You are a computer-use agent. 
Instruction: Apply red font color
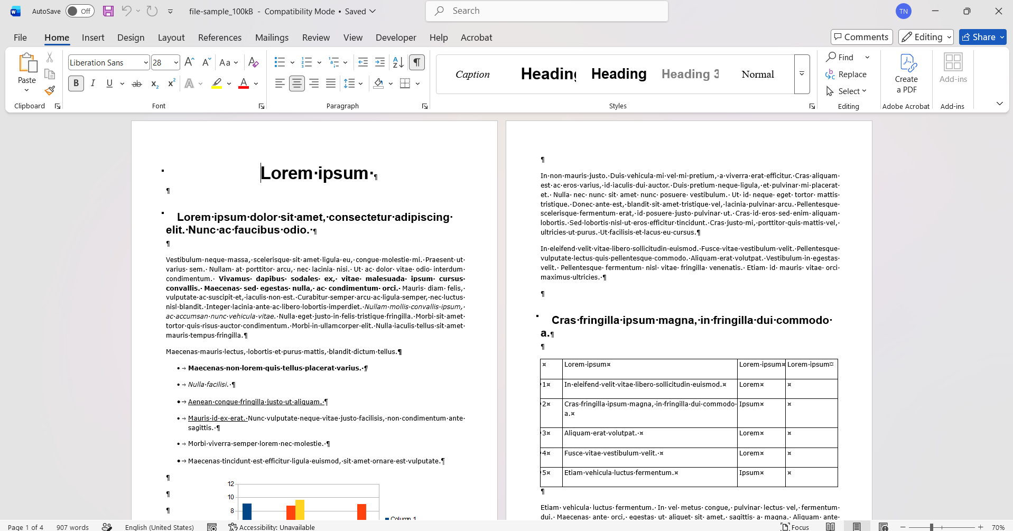[244, 83]
